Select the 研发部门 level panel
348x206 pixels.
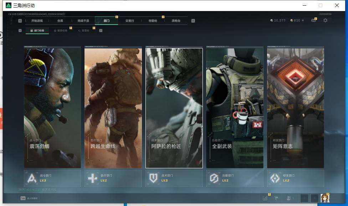point(295,178)
